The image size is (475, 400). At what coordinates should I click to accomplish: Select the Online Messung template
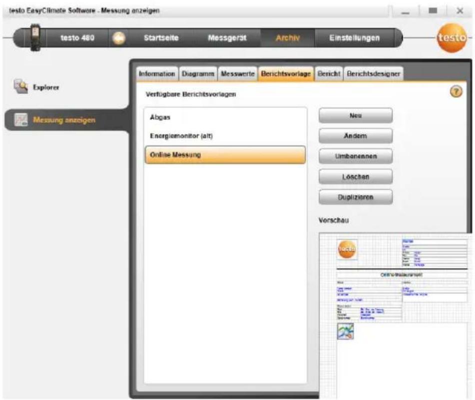(225, 155)
